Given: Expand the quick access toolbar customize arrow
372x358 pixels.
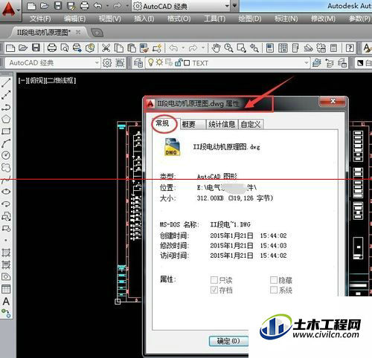Looking at the screenshot, I should click(x=234, y=5).
